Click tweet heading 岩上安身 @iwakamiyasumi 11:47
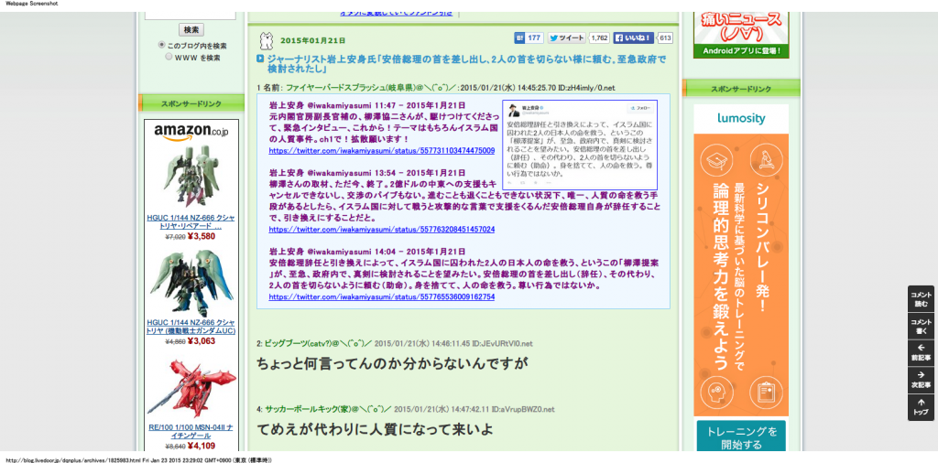The image size is (938, 463). point(366,105)
